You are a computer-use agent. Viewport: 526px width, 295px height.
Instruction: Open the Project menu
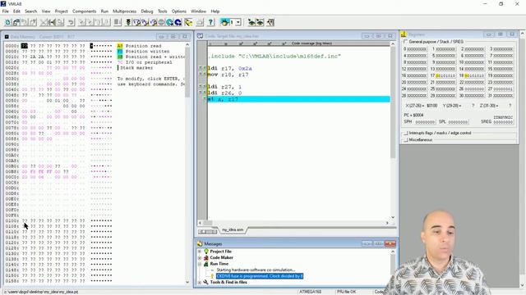(x=61, y=11)
